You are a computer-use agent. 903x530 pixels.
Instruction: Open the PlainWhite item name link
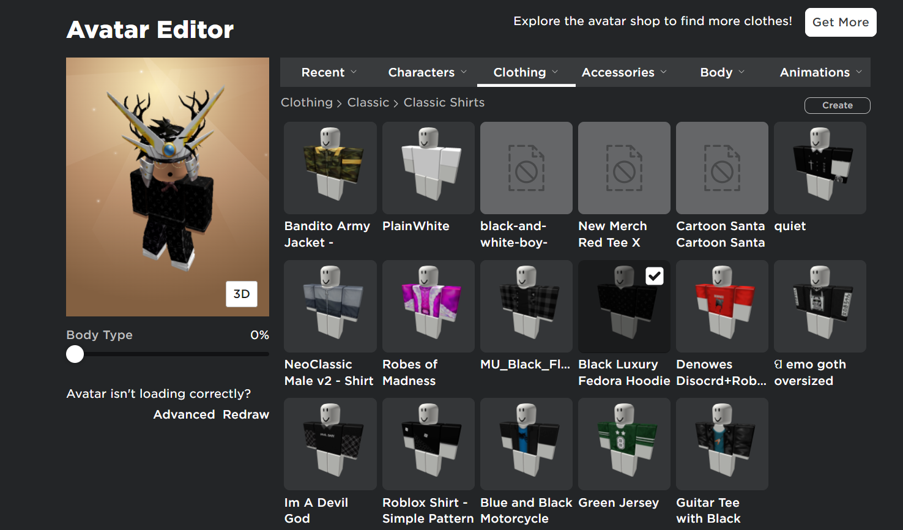tap(416, 226)
